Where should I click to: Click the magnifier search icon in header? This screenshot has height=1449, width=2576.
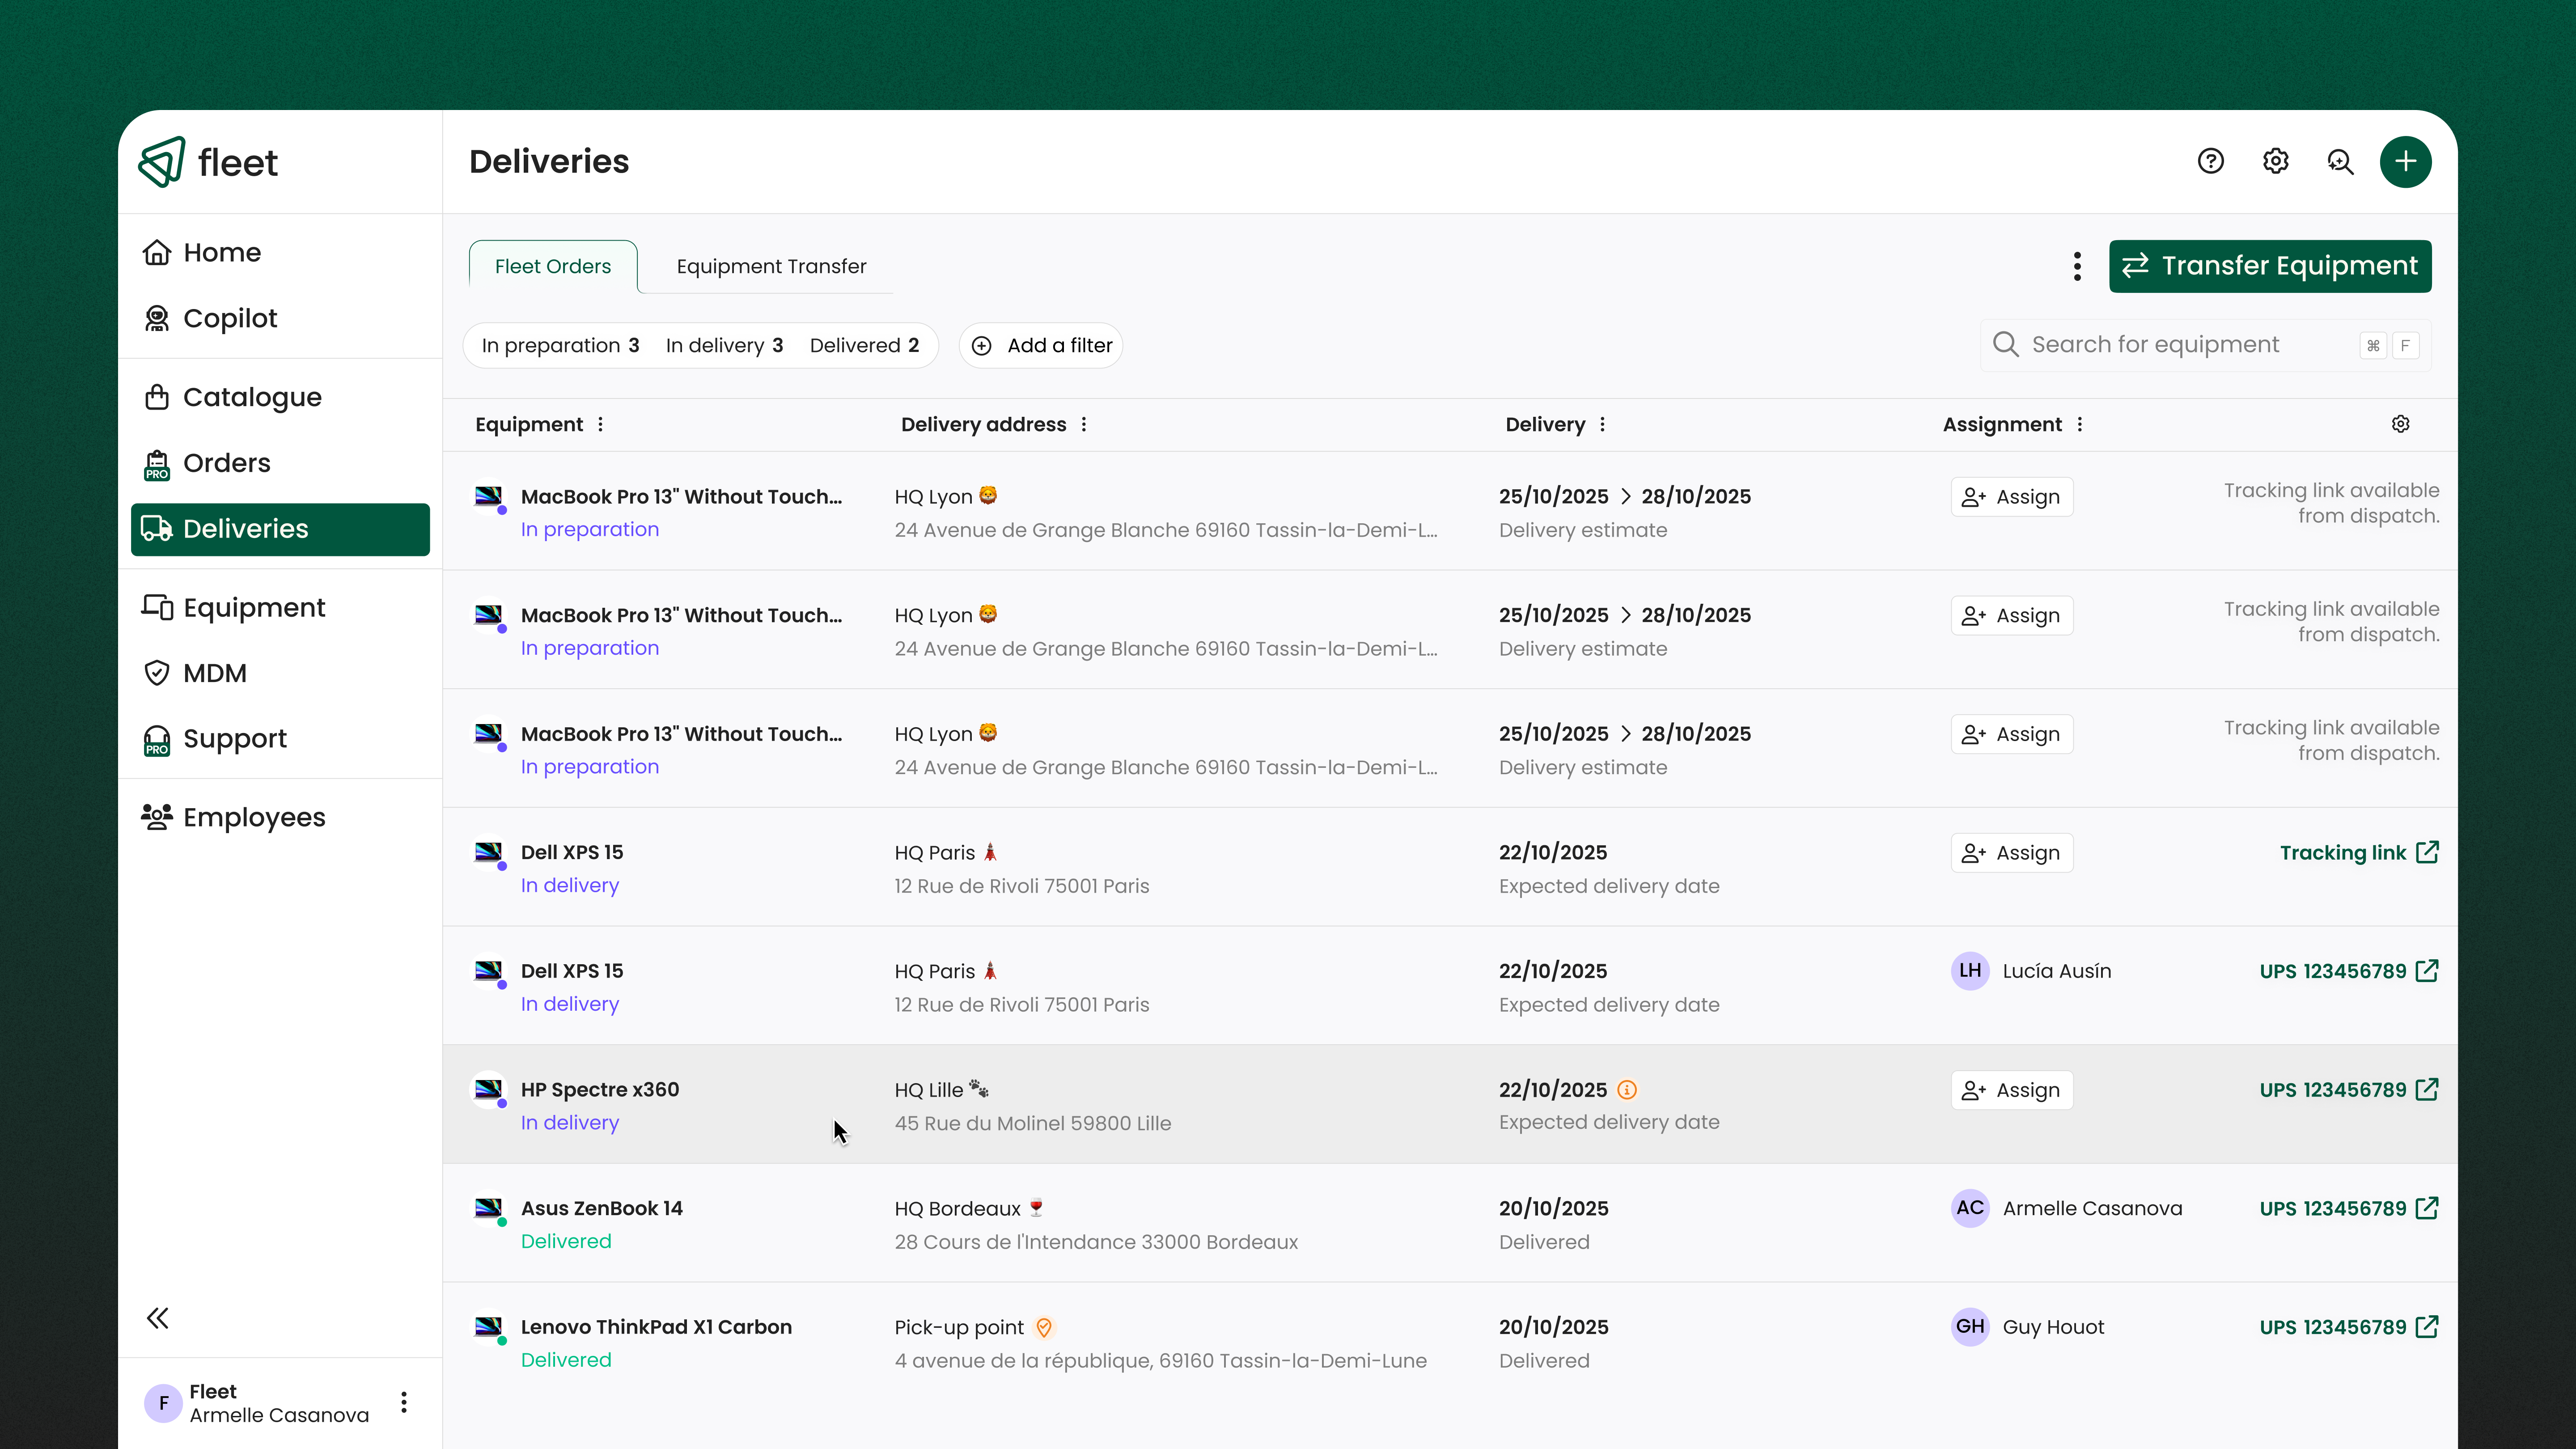click(2340, 161)
